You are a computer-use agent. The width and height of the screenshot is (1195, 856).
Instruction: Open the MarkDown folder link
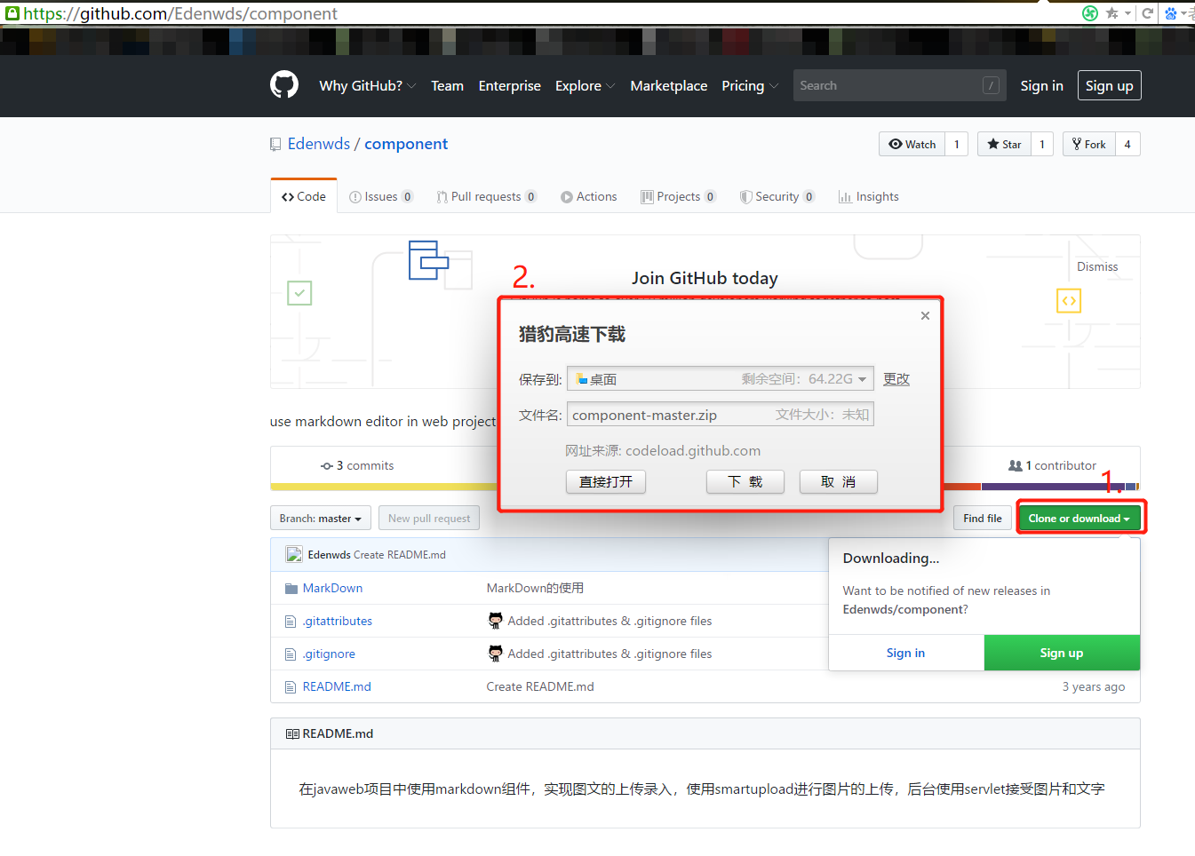pos(332,588)
